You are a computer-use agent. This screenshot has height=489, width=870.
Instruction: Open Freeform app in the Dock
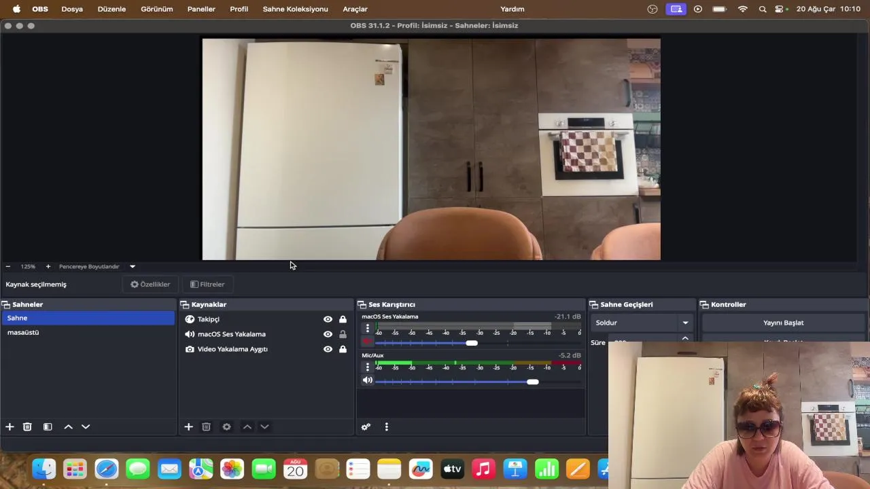421,469
